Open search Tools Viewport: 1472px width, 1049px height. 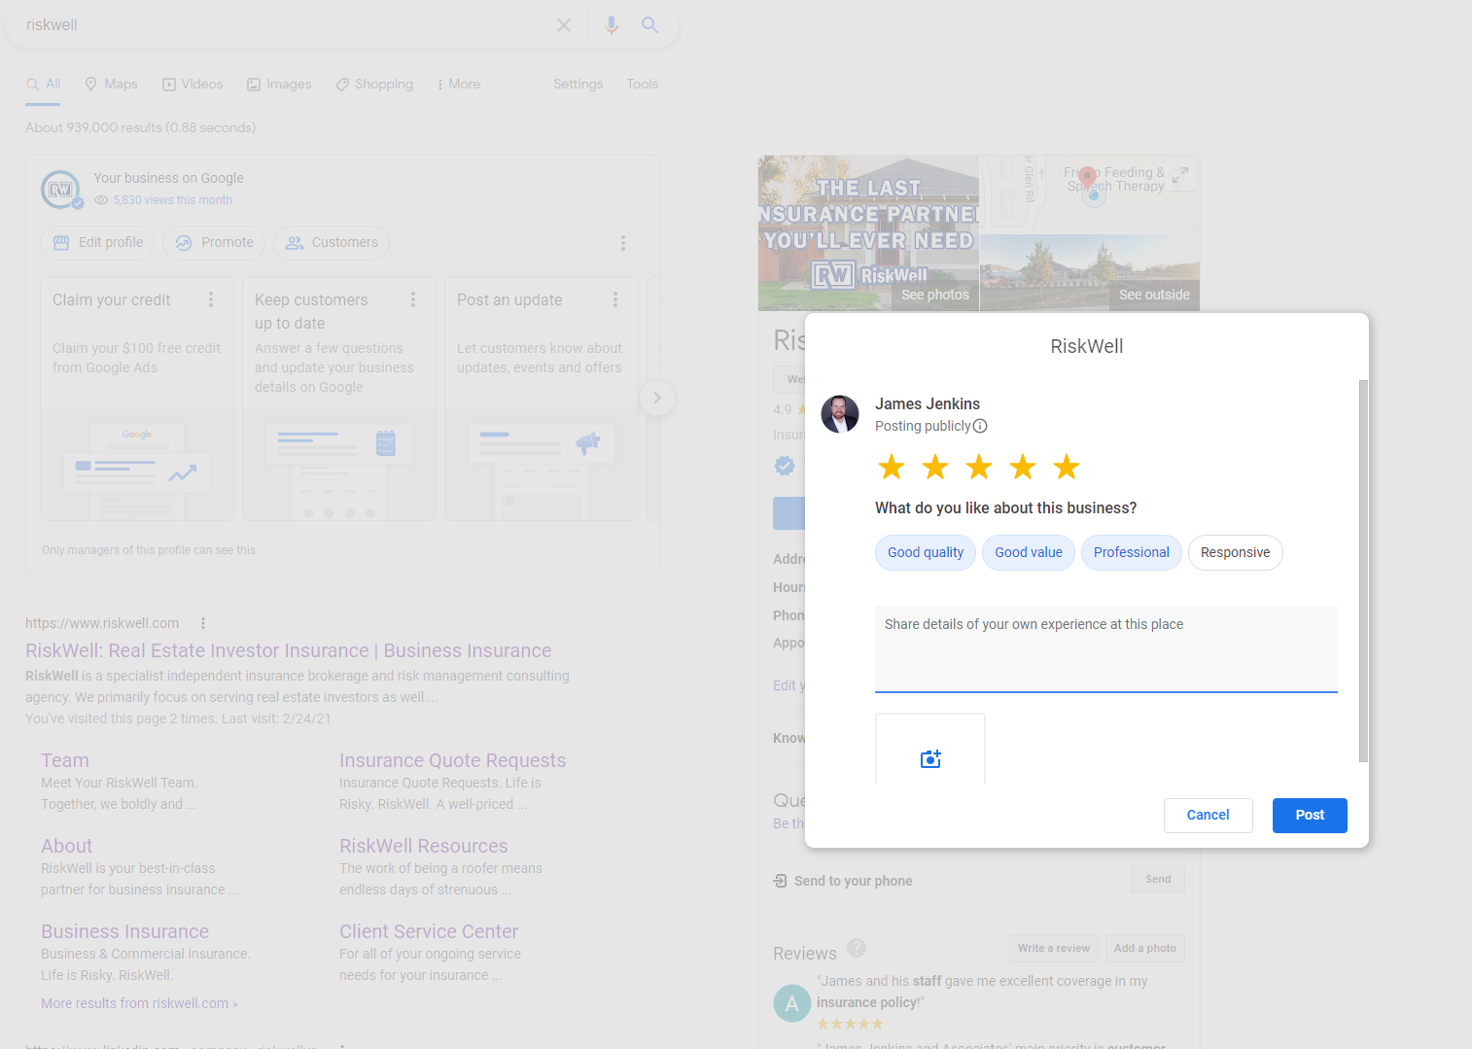pyautogui.click(x=642, y=85)
